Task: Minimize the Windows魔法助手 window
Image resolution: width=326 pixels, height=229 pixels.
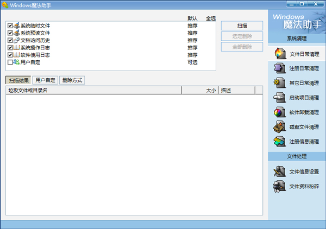Action: [x=291, y=4]
